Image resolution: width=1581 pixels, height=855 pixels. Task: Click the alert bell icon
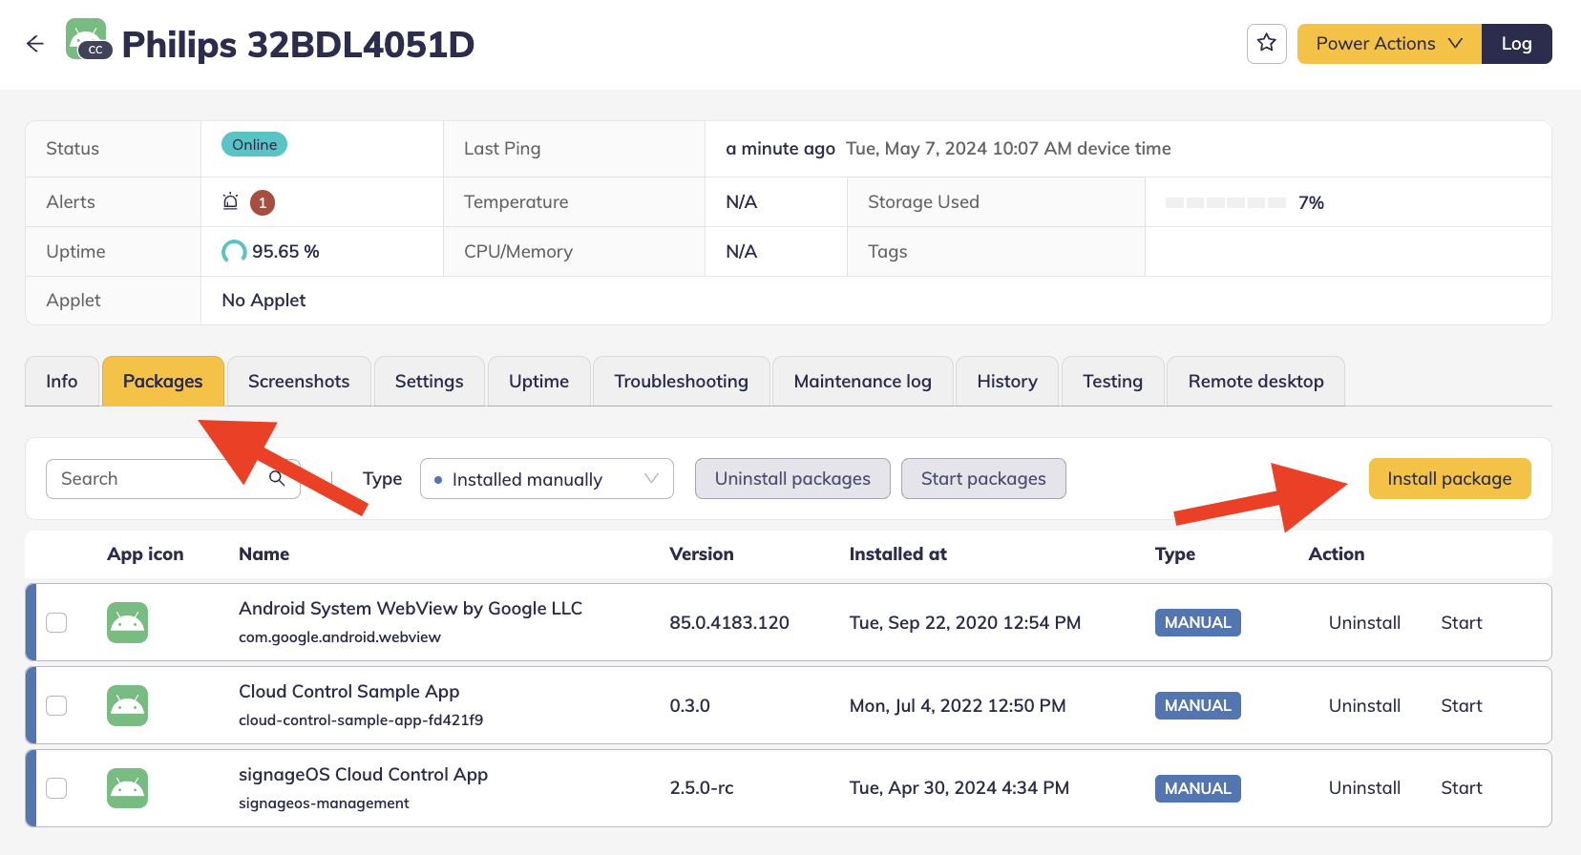(230, 201)
